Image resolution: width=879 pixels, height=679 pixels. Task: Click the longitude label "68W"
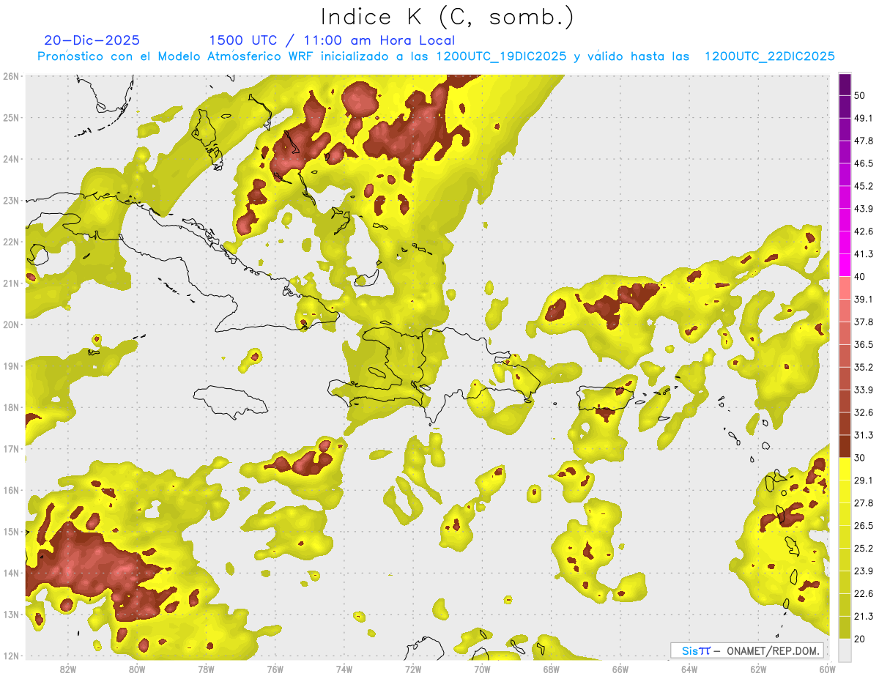pyautogui.click(x=551, y=669)
